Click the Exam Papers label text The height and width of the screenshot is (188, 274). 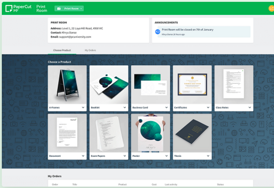[98, 156]
